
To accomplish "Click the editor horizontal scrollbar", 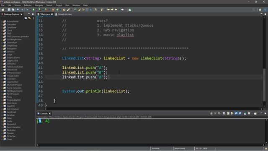I will (x=153, y=109).
